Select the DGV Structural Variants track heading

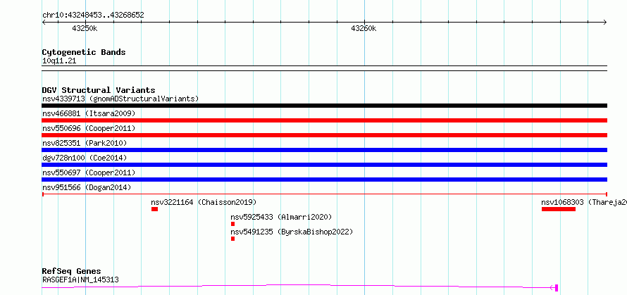[99, 90]
